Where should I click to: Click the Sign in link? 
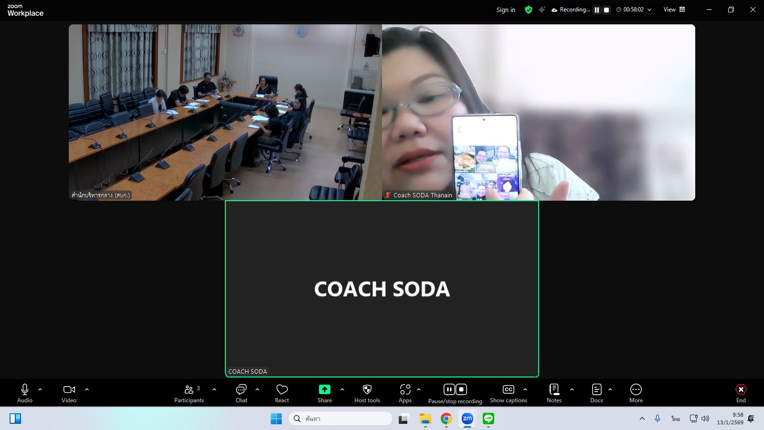(506, 10)
